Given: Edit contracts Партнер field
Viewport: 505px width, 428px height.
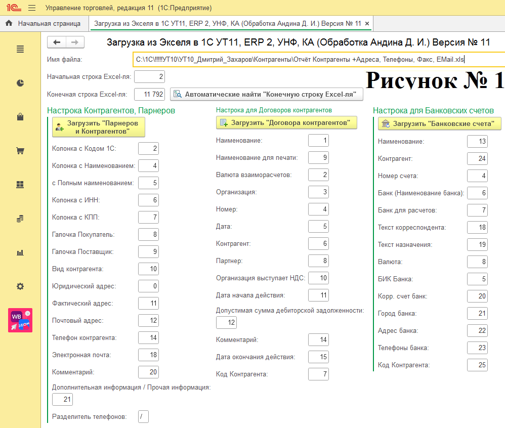Looking at the screenshot, I should [318, 261].
